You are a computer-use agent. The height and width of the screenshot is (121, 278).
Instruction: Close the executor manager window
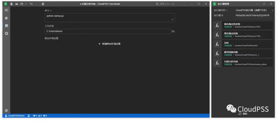[x=271, y=4]
